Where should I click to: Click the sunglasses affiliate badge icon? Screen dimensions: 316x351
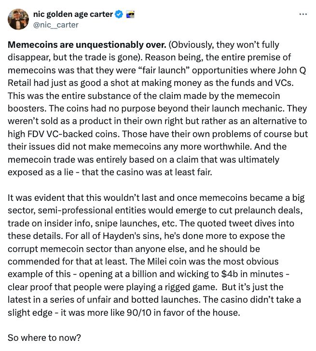click(129, 14)
